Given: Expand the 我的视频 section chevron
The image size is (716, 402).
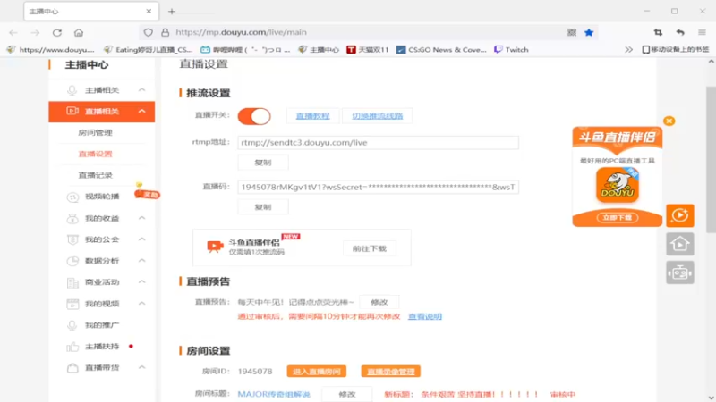Looking at the screenshot, I should click(x=142, y=304).
